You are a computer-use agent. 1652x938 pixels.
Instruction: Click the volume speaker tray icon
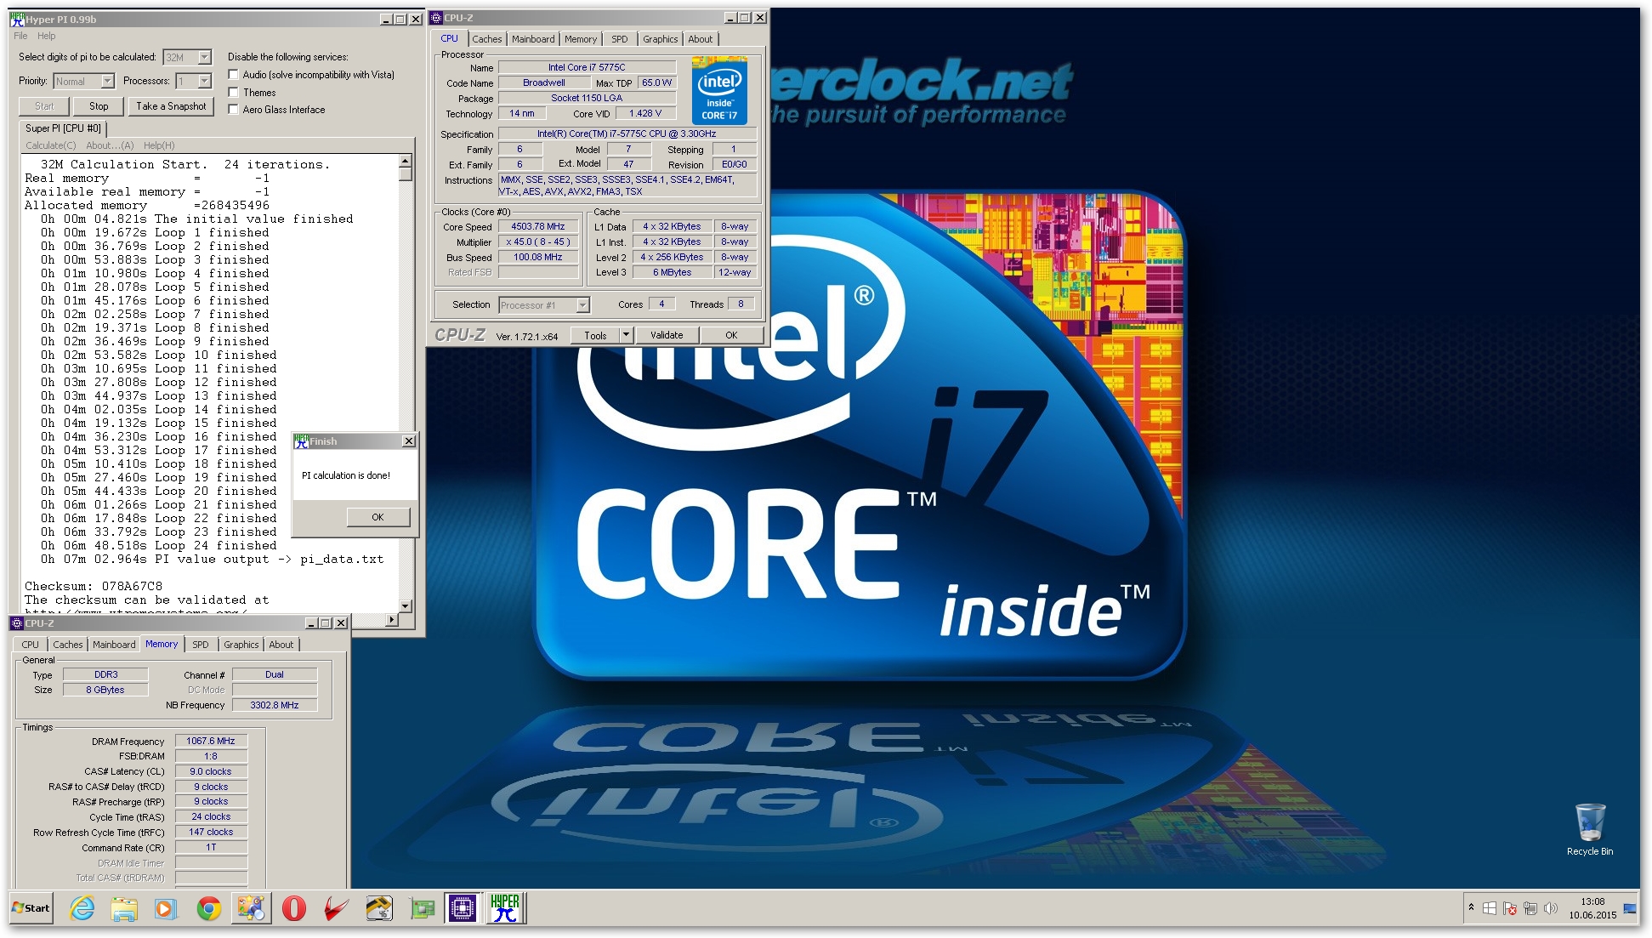click(x=1550, y=908)
